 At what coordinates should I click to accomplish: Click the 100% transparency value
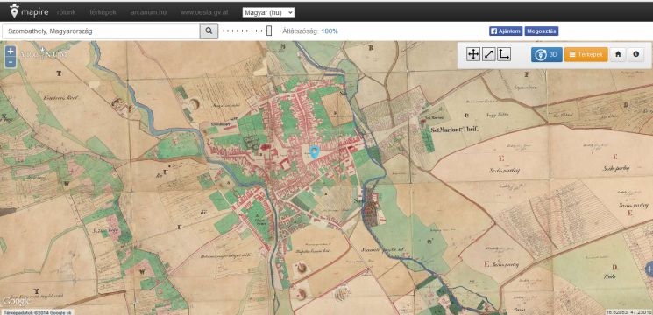coord(330,31)
